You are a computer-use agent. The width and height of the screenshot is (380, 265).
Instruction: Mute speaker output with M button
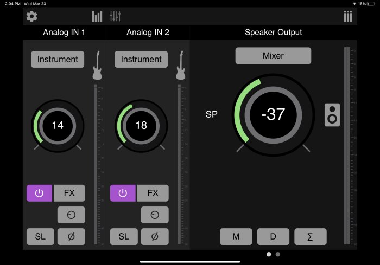point(236,236)
